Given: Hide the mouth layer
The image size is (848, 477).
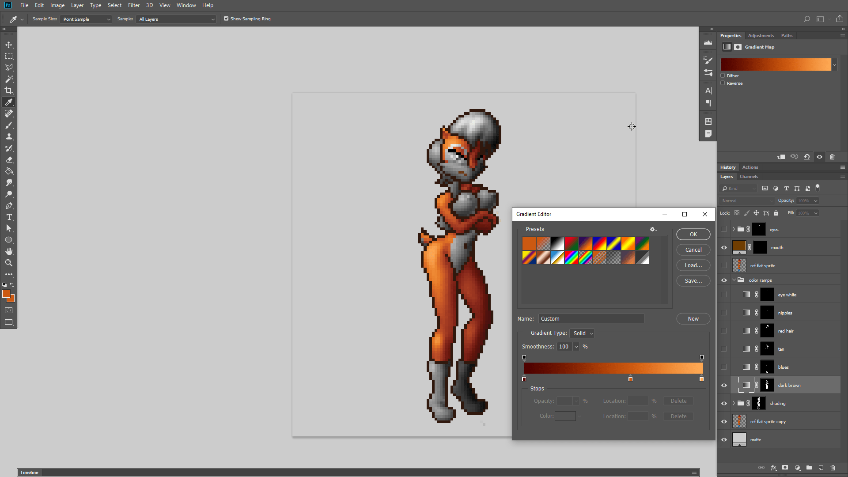Looking at the screenshot, I should 724,247.
